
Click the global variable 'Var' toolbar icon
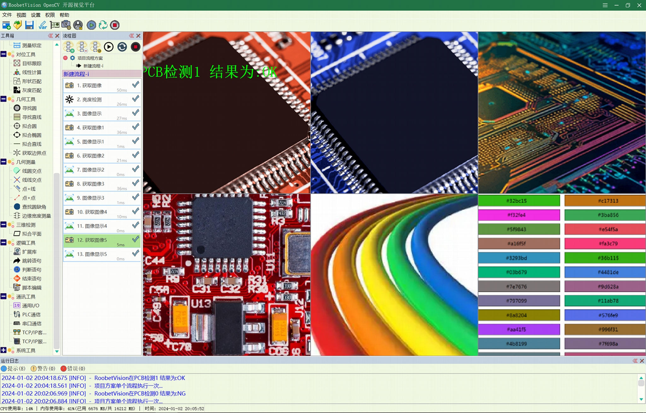coord(43,25)
